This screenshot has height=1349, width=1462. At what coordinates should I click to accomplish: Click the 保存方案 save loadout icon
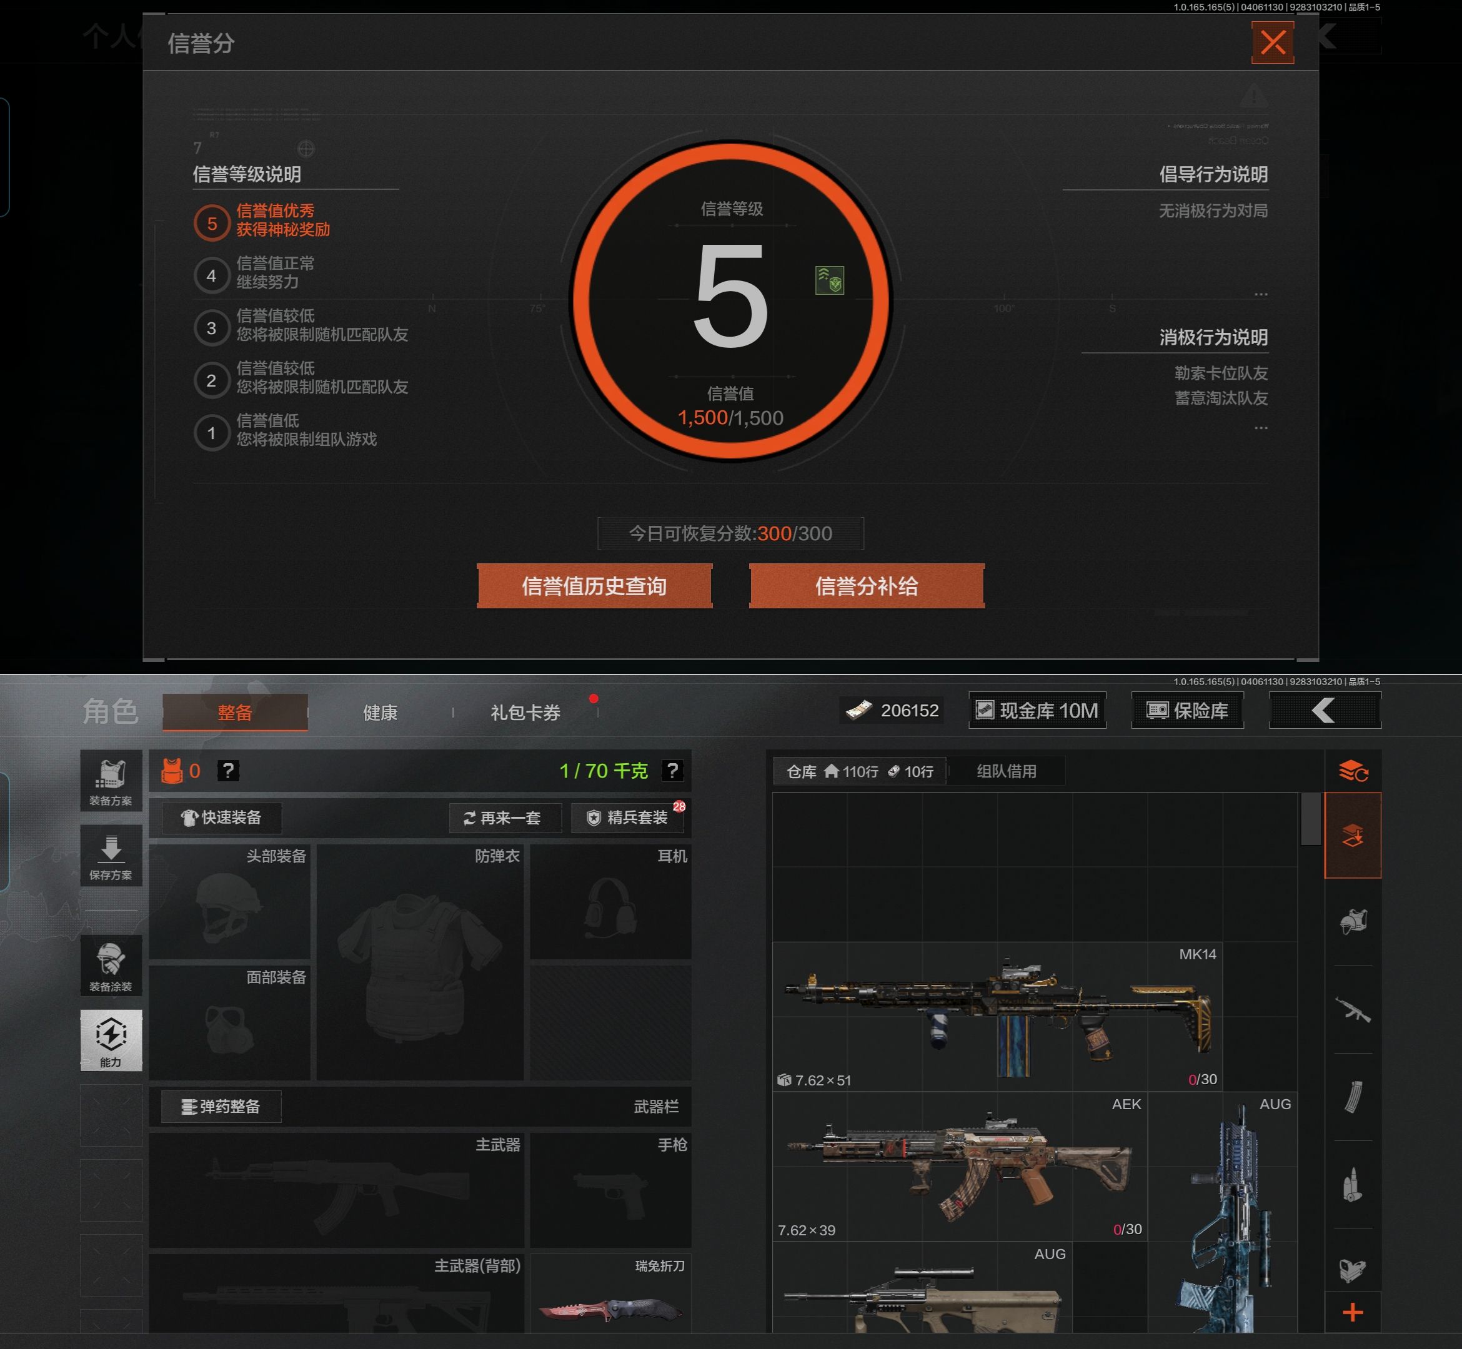[111, 856]
